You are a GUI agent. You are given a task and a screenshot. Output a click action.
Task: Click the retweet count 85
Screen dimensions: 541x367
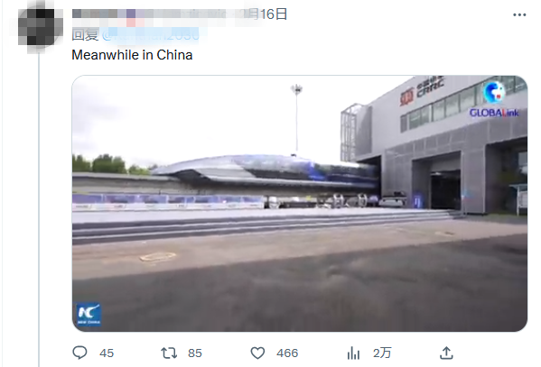[195, 353]
